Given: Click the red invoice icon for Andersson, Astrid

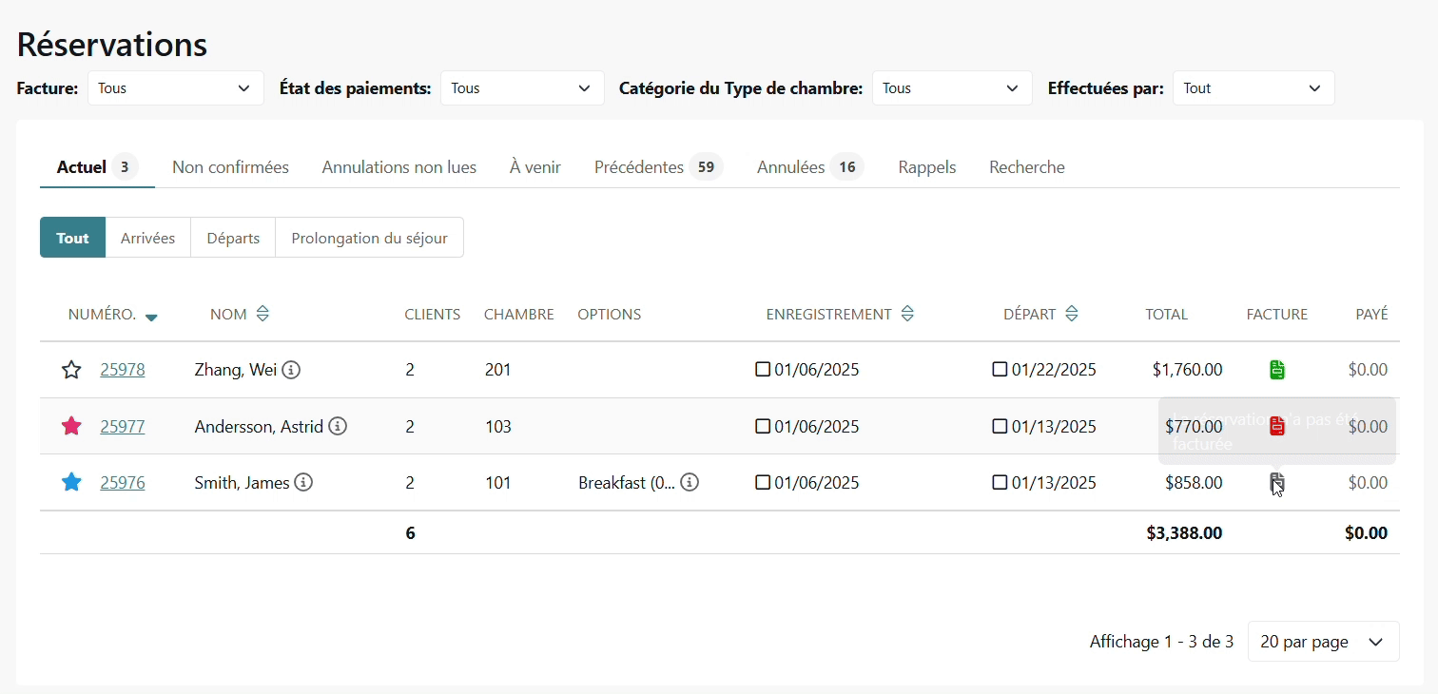Looking at the screenshot, I should (x=1277, y=427).
